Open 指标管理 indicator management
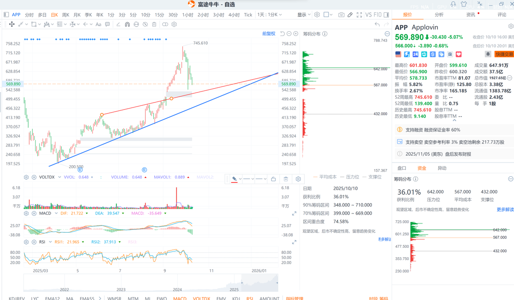 (294, 298)
